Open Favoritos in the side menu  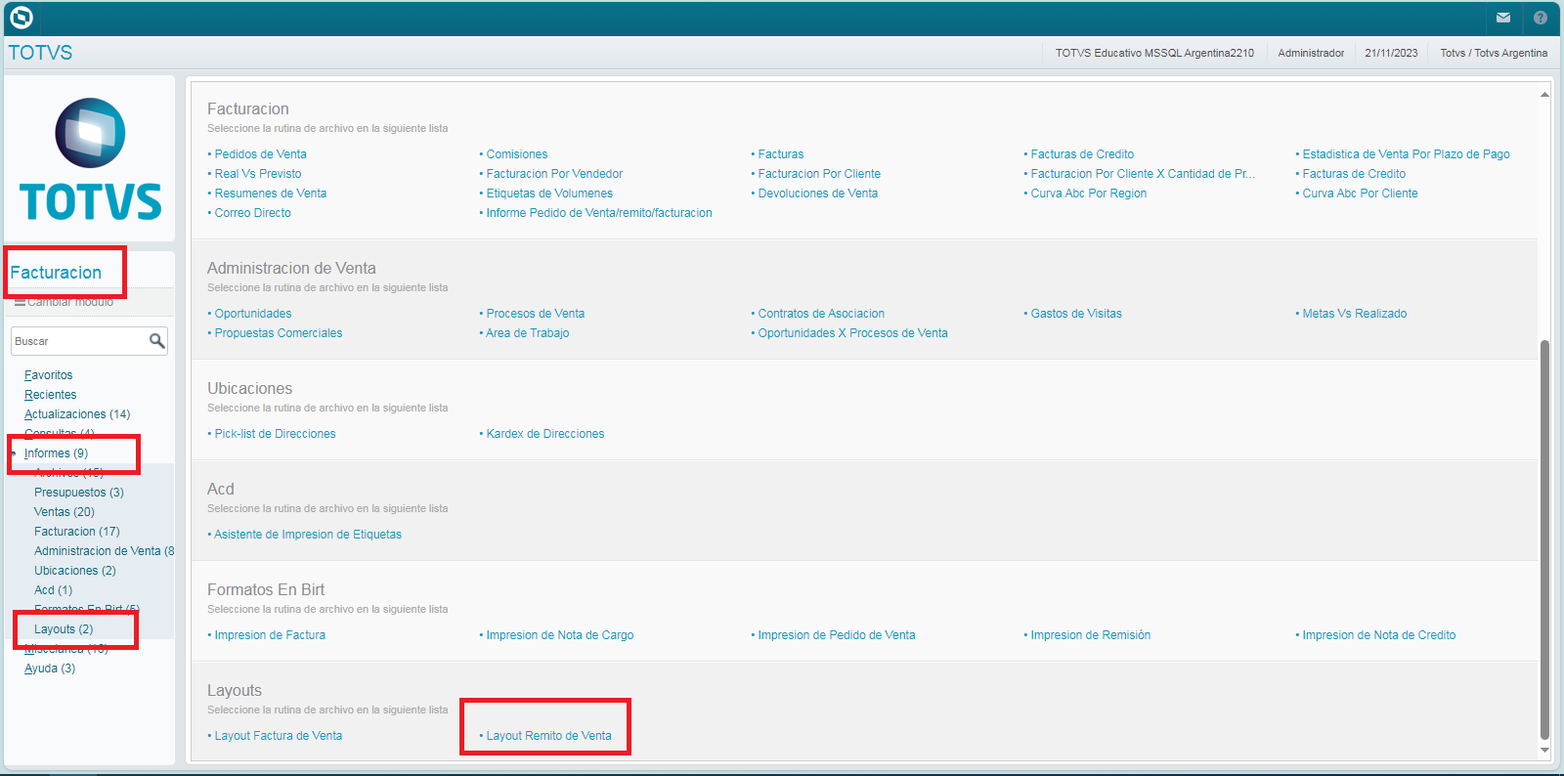(x=49, y=375)
